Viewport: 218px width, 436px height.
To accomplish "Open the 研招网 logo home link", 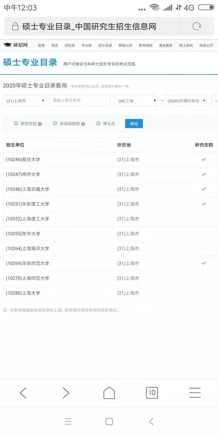I will pyautogui.click(x=15, y=45).
